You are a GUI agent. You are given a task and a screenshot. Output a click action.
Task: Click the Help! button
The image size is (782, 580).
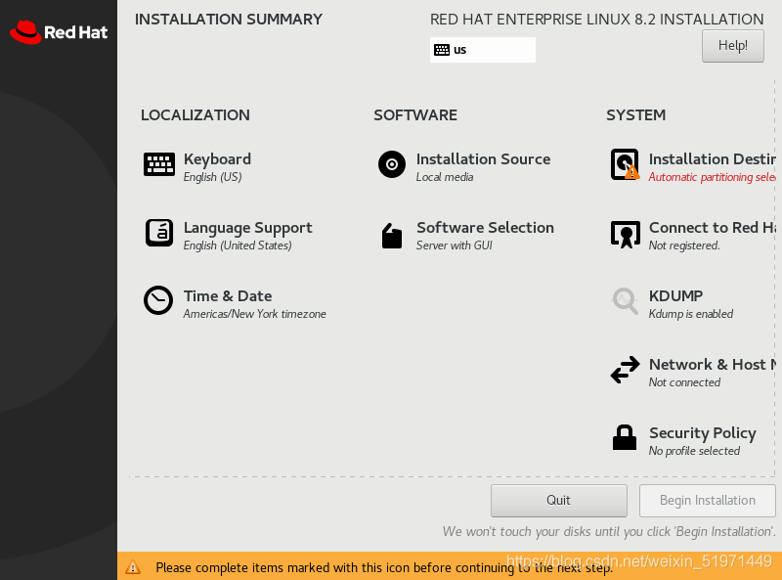[732, 46]
